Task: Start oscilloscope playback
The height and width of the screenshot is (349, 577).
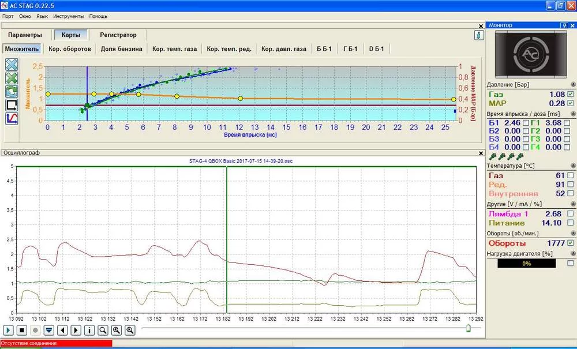Action: click(x=8, y=330)
